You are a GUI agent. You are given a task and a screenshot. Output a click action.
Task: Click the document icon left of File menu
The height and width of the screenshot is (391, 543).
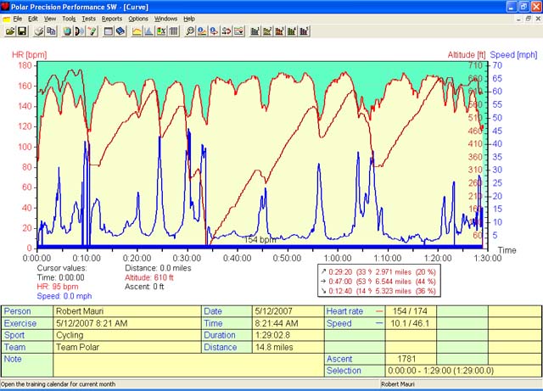(6, 19)
